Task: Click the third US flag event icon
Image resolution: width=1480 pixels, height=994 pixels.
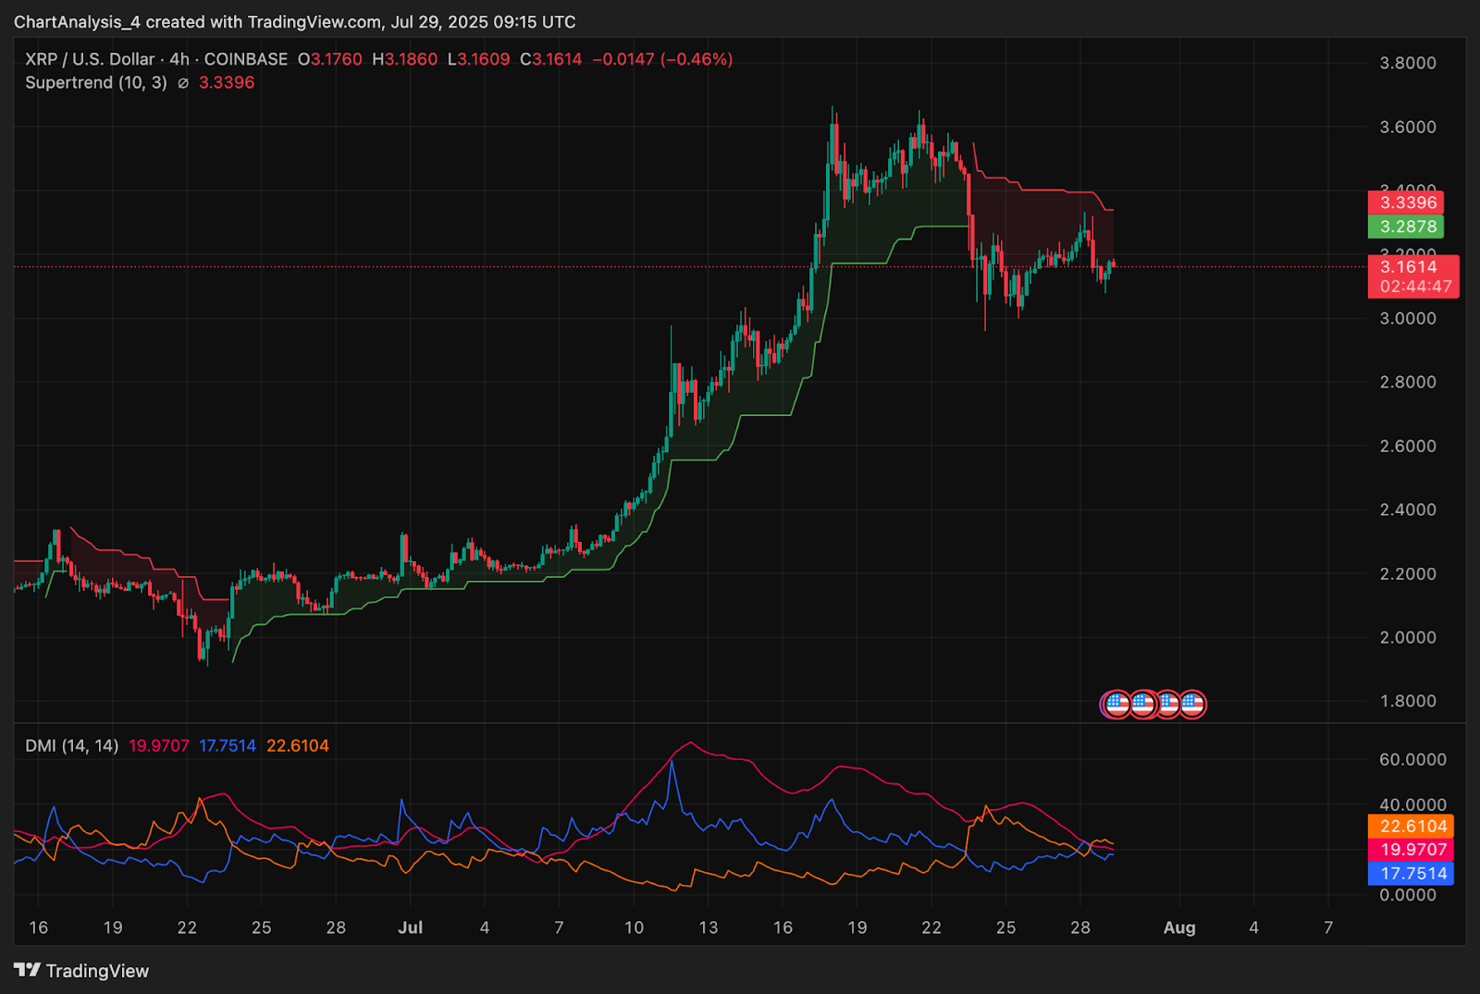Action: 1167,705
